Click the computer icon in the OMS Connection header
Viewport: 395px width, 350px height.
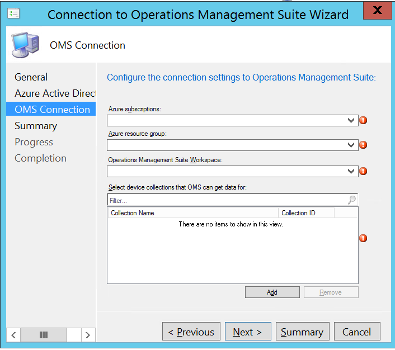click(25, 46)
